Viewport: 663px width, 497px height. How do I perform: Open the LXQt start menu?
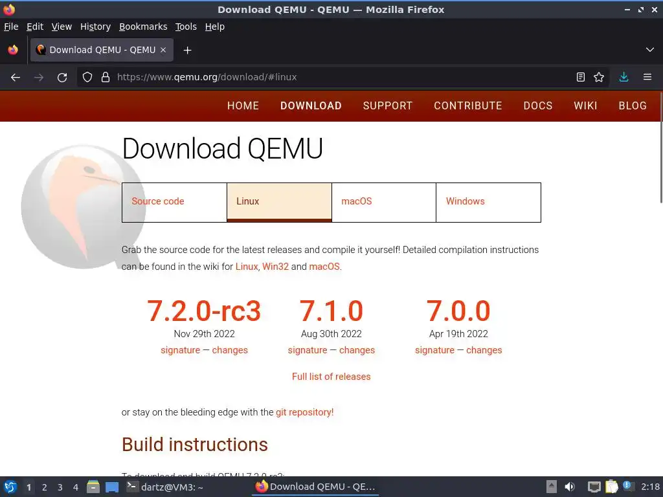tap(10, 487)
